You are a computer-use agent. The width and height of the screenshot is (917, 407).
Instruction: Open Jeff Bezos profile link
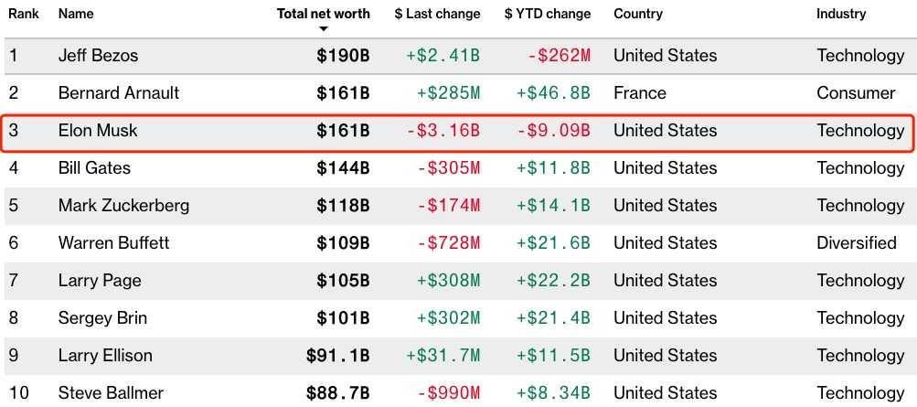tap(98, 56)
